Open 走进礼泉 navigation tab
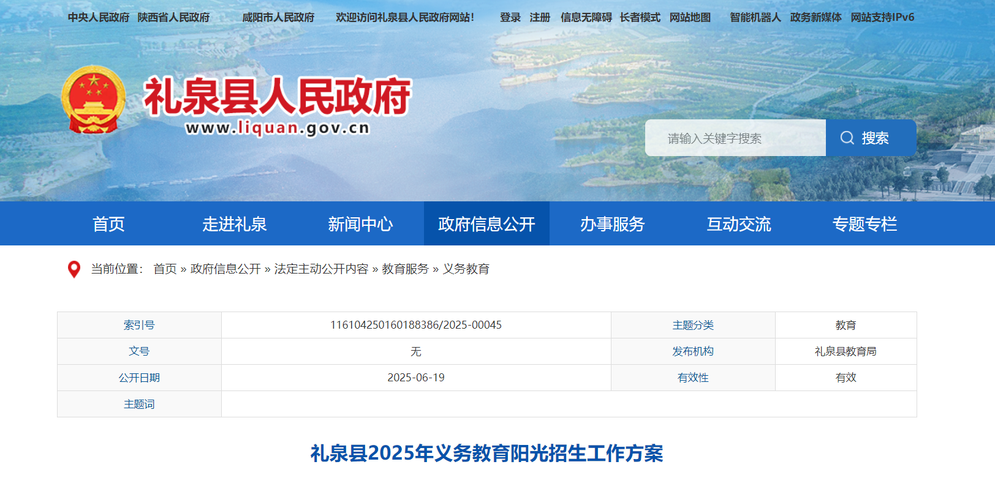Image resolution: width=995 pixels, height=478 pixels. pos(235,223)
